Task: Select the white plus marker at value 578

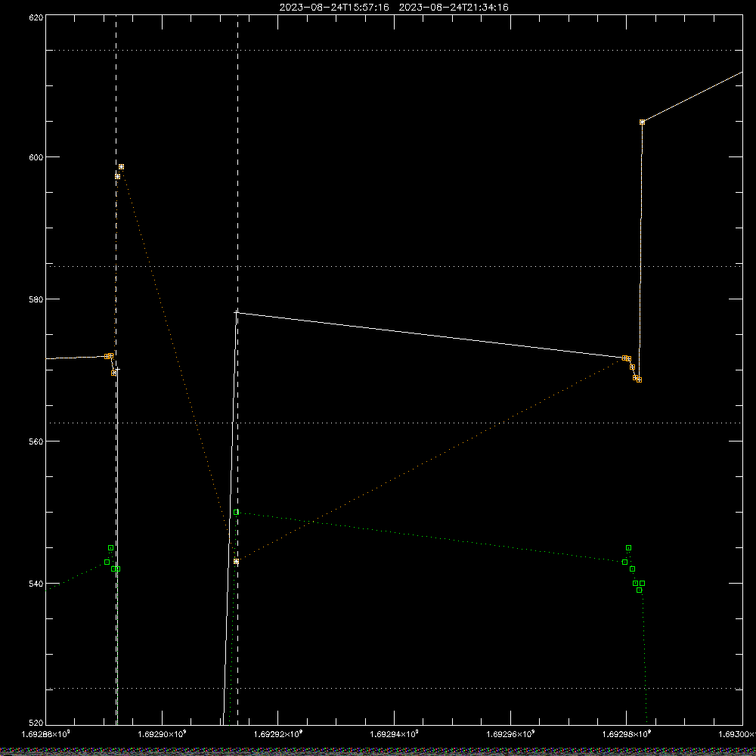Action: [236, 313]
